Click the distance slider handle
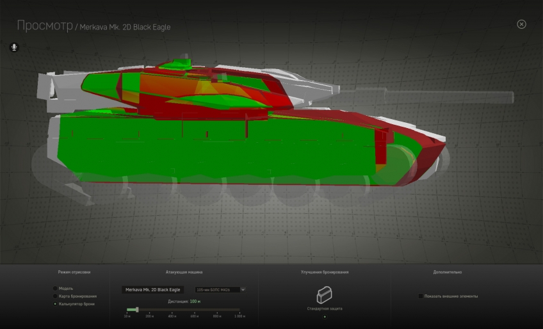Image resolution: width=543 pixels, height=329 pixels. [x=137, y=310]
